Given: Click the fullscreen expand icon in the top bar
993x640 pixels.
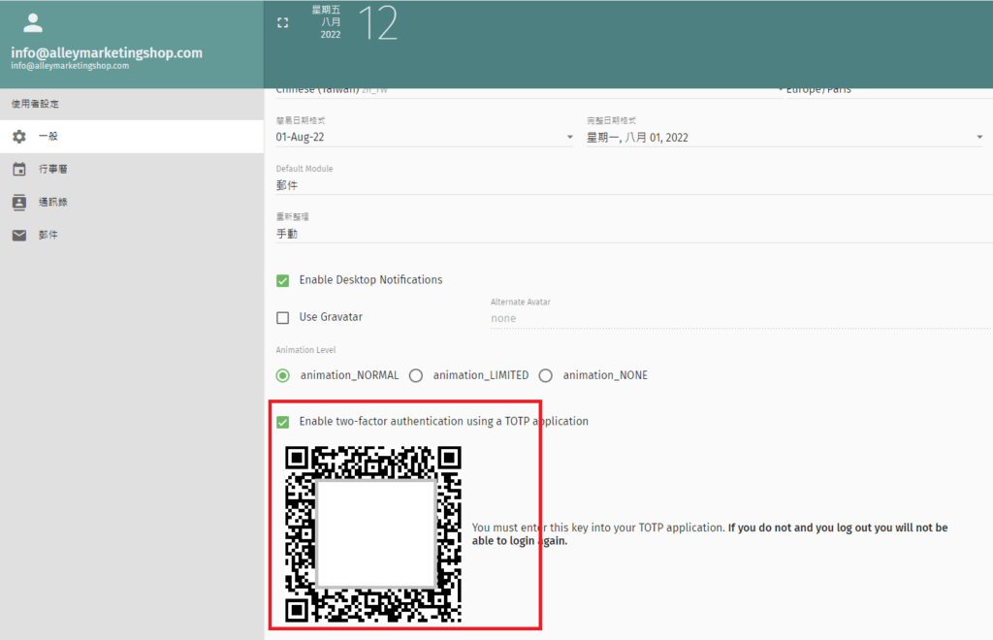Looking at the screenshot, I should coord(283,22).
